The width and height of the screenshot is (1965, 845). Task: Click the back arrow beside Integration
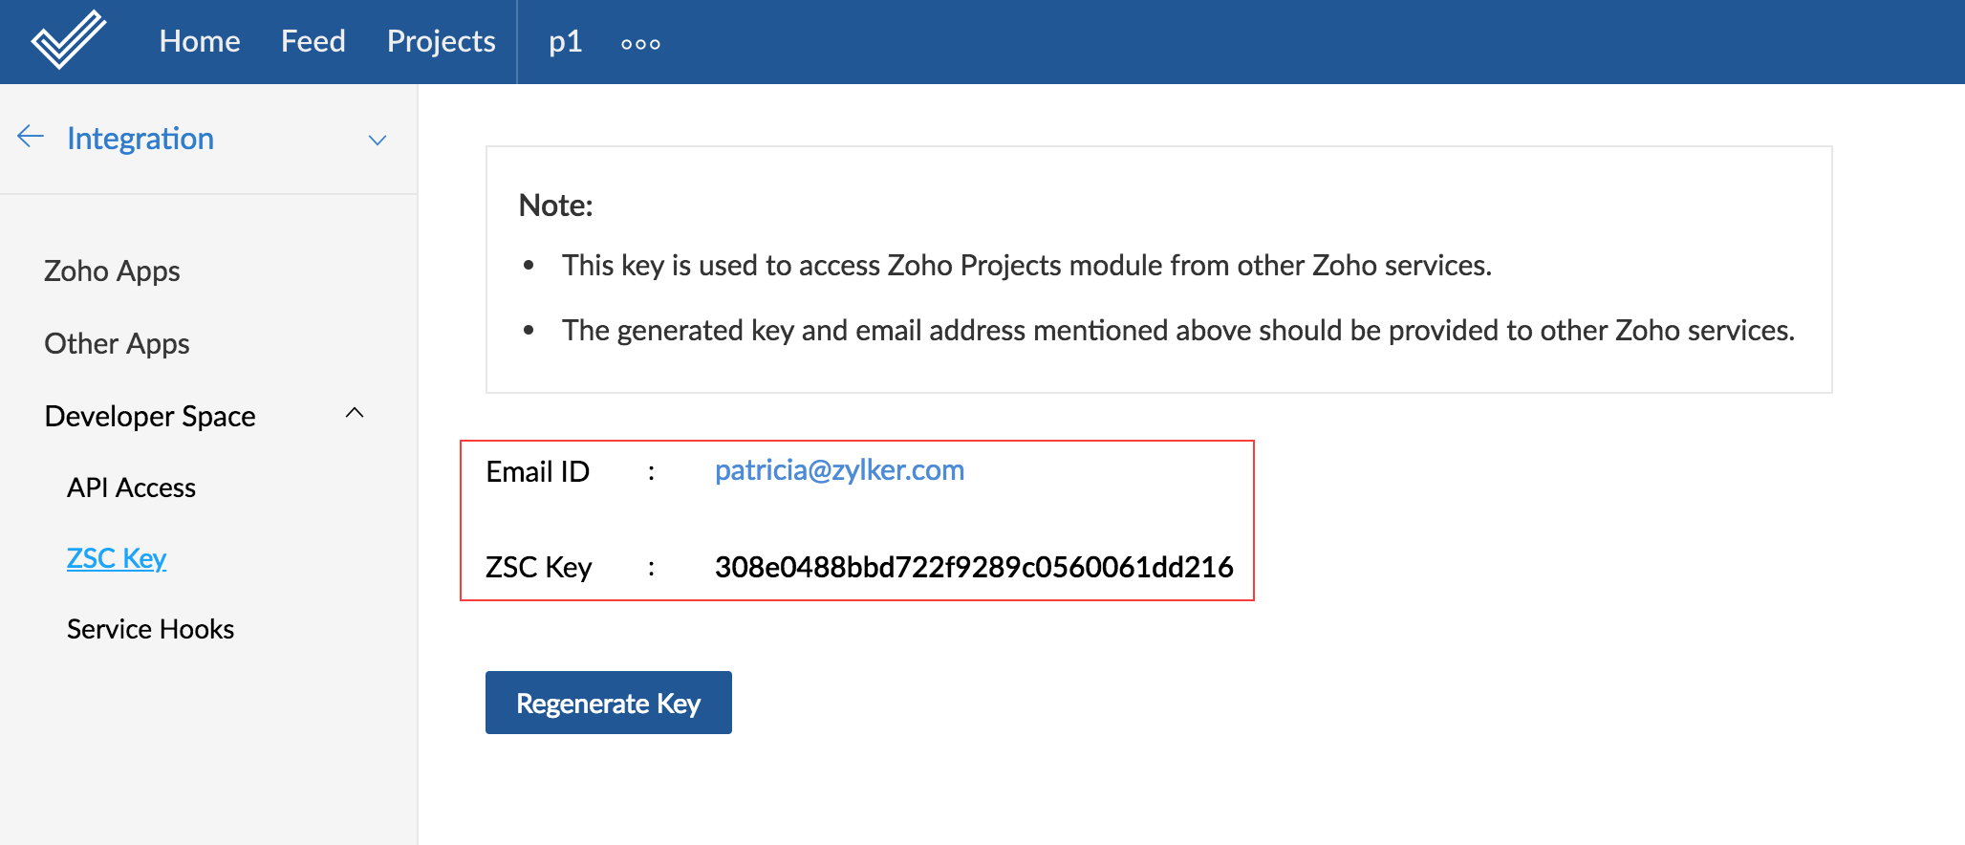coord(31,137)
